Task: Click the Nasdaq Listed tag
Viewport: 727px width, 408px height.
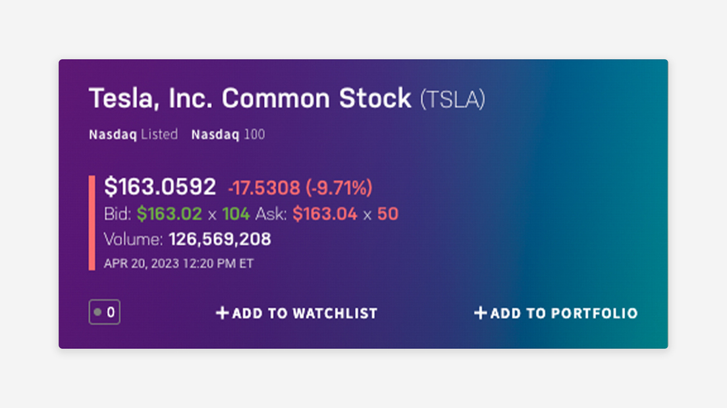Action: (133, 135)
